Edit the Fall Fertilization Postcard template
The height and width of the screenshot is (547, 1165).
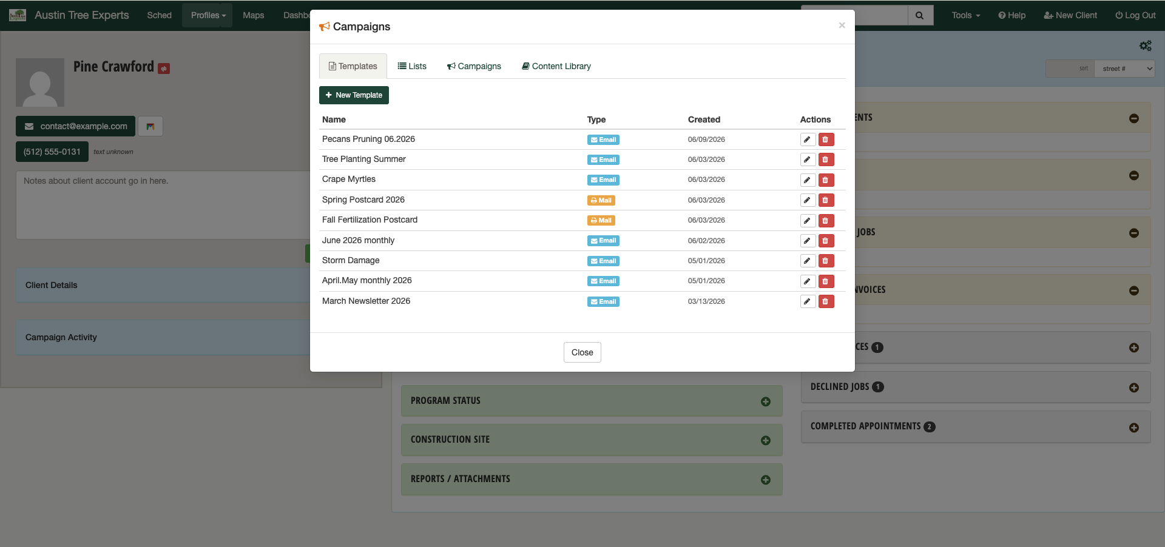(808, 221)
